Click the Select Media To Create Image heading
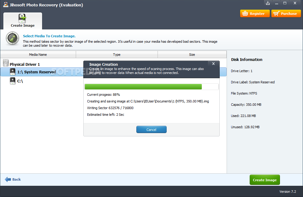This screenshot has height=197, width=303. 49,36
